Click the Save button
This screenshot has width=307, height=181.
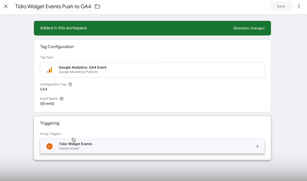click(281, 6)
